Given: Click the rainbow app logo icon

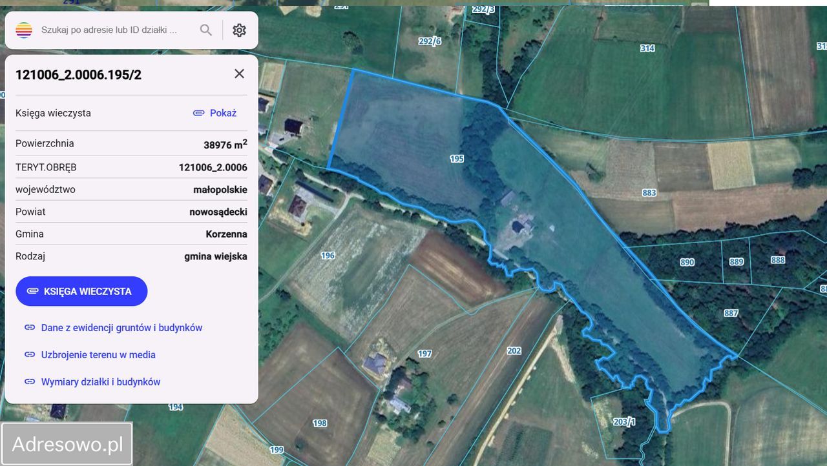Looking at the screenshot, I should tap(24, 30).
